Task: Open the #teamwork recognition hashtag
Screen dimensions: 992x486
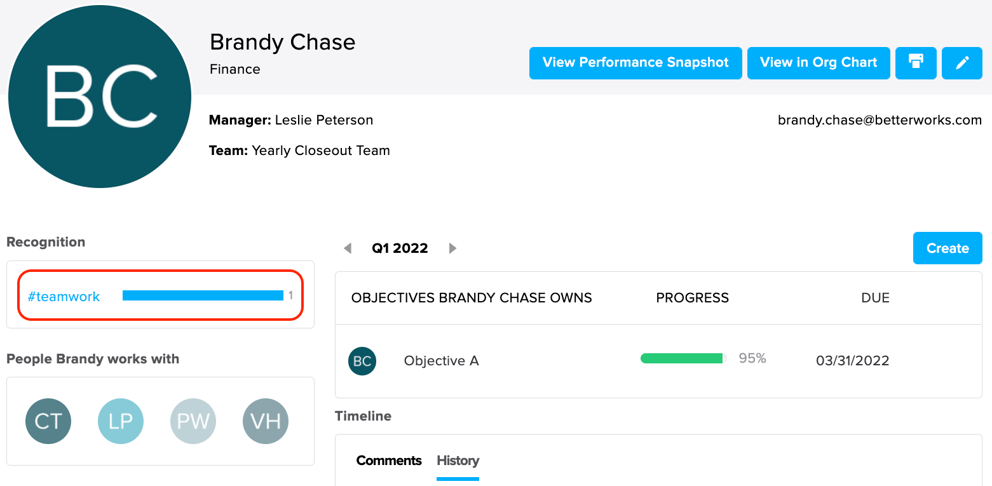Action: tap(64, 296)
